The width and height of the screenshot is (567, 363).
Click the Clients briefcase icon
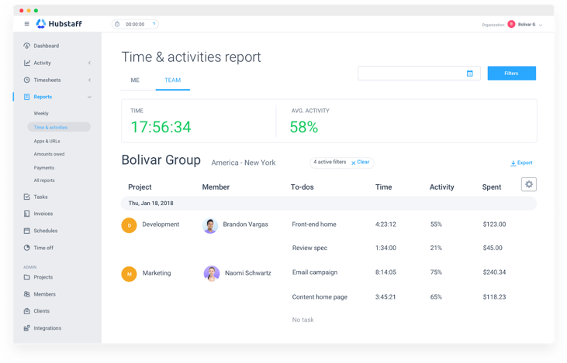[26, 311]
